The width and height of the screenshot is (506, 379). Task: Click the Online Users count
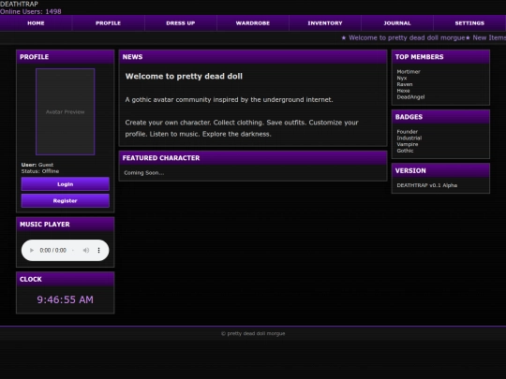(x=31, y=11)
